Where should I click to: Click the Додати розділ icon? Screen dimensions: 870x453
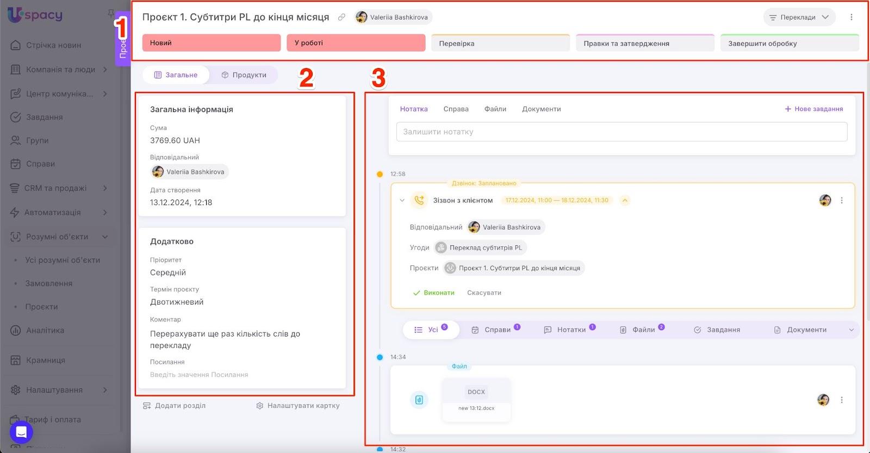147,406
